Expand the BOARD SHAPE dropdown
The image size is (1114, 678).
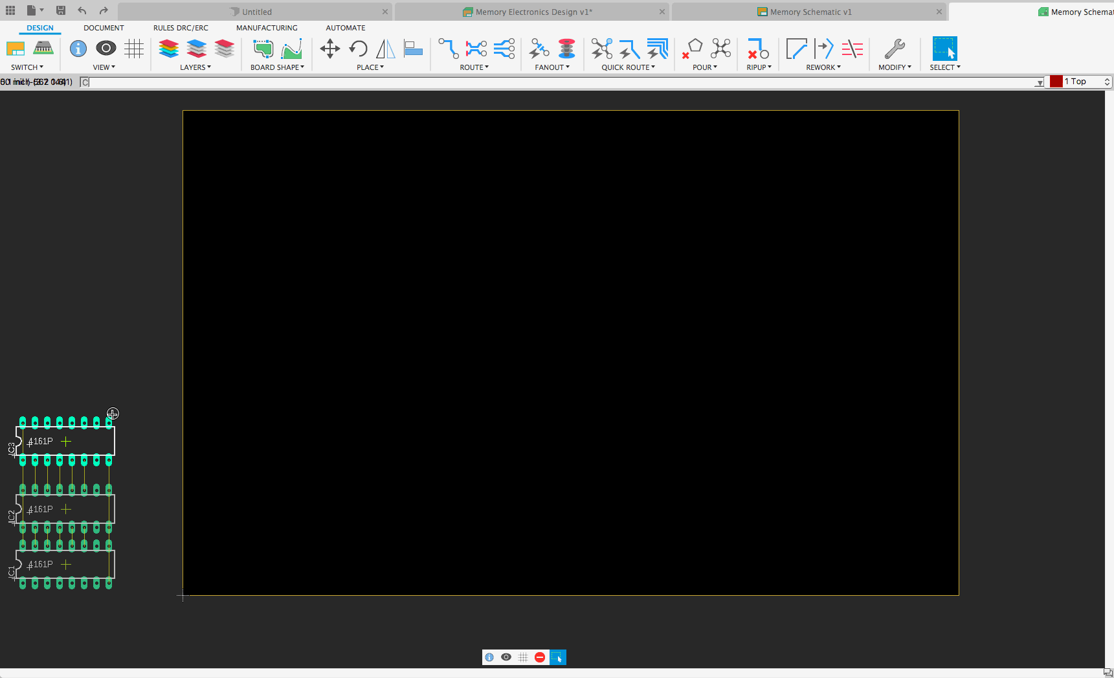pyautogui.click(x=277, y=67)
